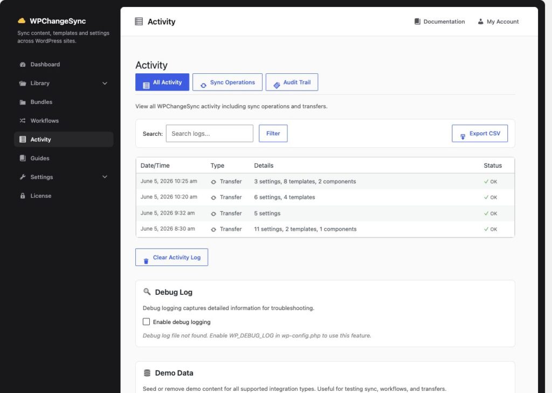Open Guides from the sidebar
Viewport: 552px width, 393px height.
64,158
